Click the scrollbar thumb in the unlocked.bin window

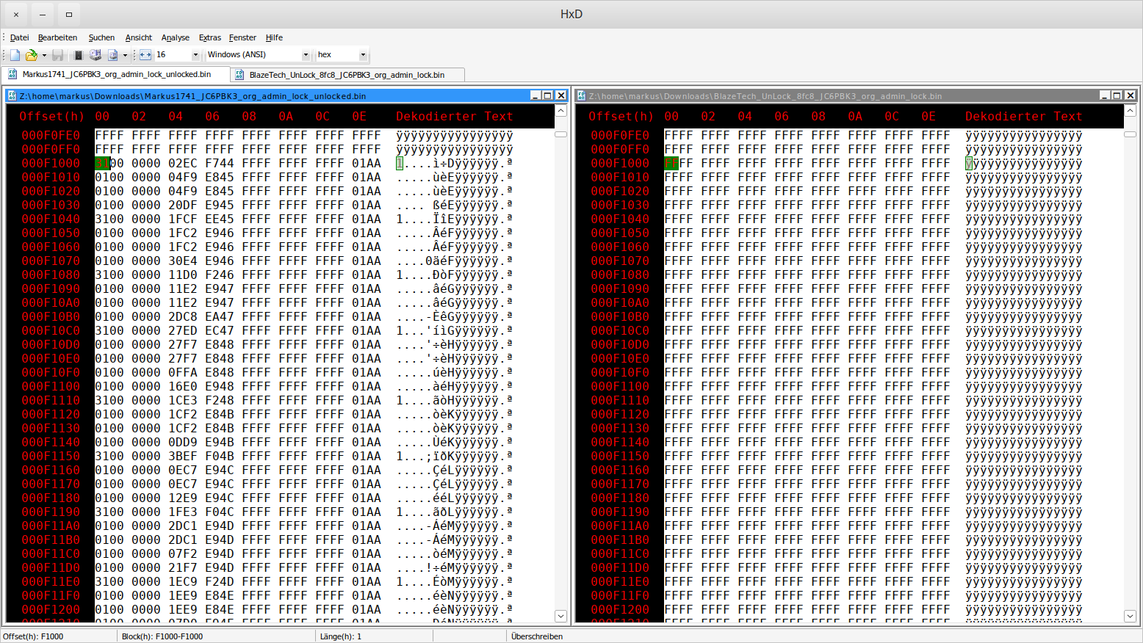tap(560, 134)
